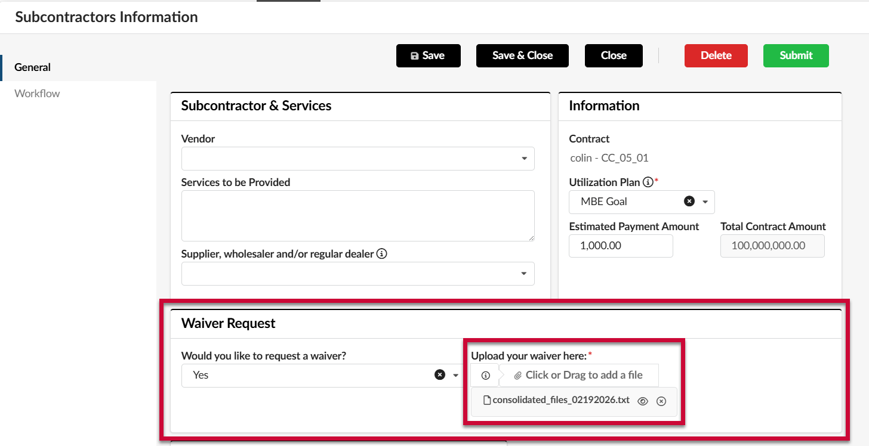
Task: Open the info tooltip beside Supplier, wholesaler field
Action: [x=381, y=253]
